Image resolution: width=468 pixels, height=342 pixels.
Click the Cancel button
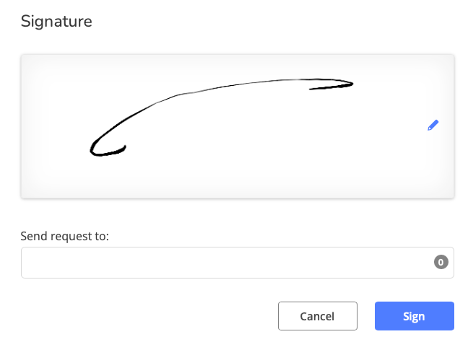[x=317, y=316]
